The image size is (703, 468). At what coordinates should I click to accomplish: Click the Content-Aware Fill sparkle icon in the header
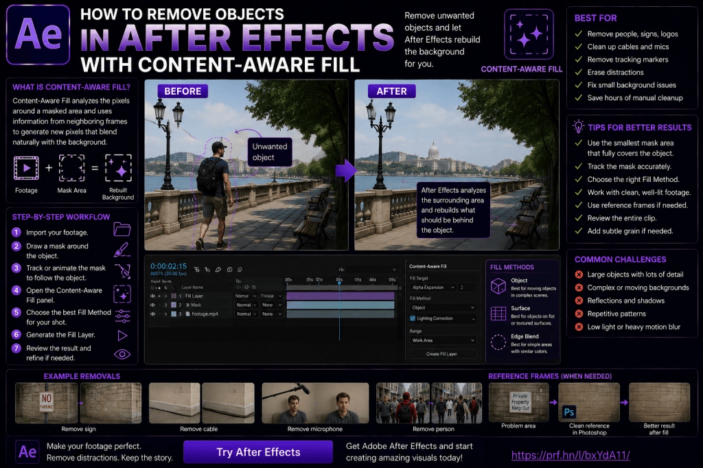(529, 34)
